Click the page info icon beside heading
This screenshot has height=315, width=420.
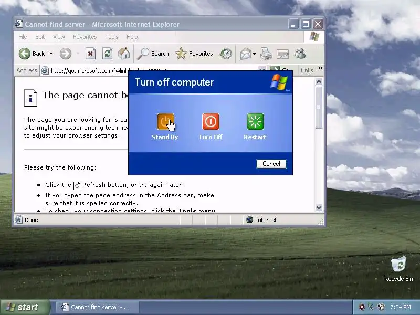30,98
